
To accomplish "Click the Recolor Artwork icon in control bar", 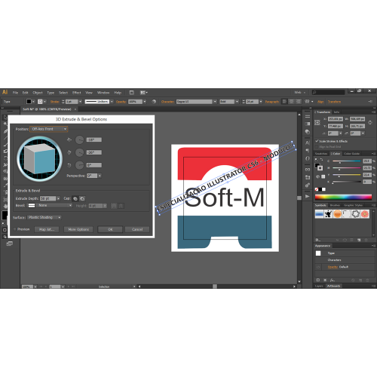I will coord(154,102).
